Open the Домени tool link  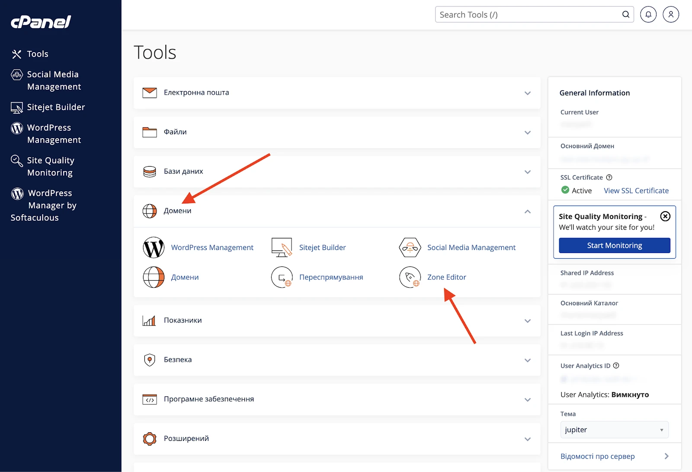(185, 277)
